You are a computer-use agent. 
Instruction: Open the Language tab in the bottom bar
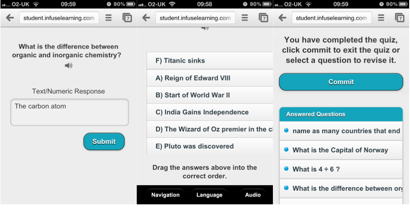point(210,195)
